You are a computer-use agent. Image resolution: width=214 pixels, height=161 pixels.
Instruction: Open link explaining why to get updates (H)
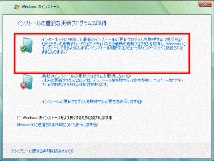point(92,101)
